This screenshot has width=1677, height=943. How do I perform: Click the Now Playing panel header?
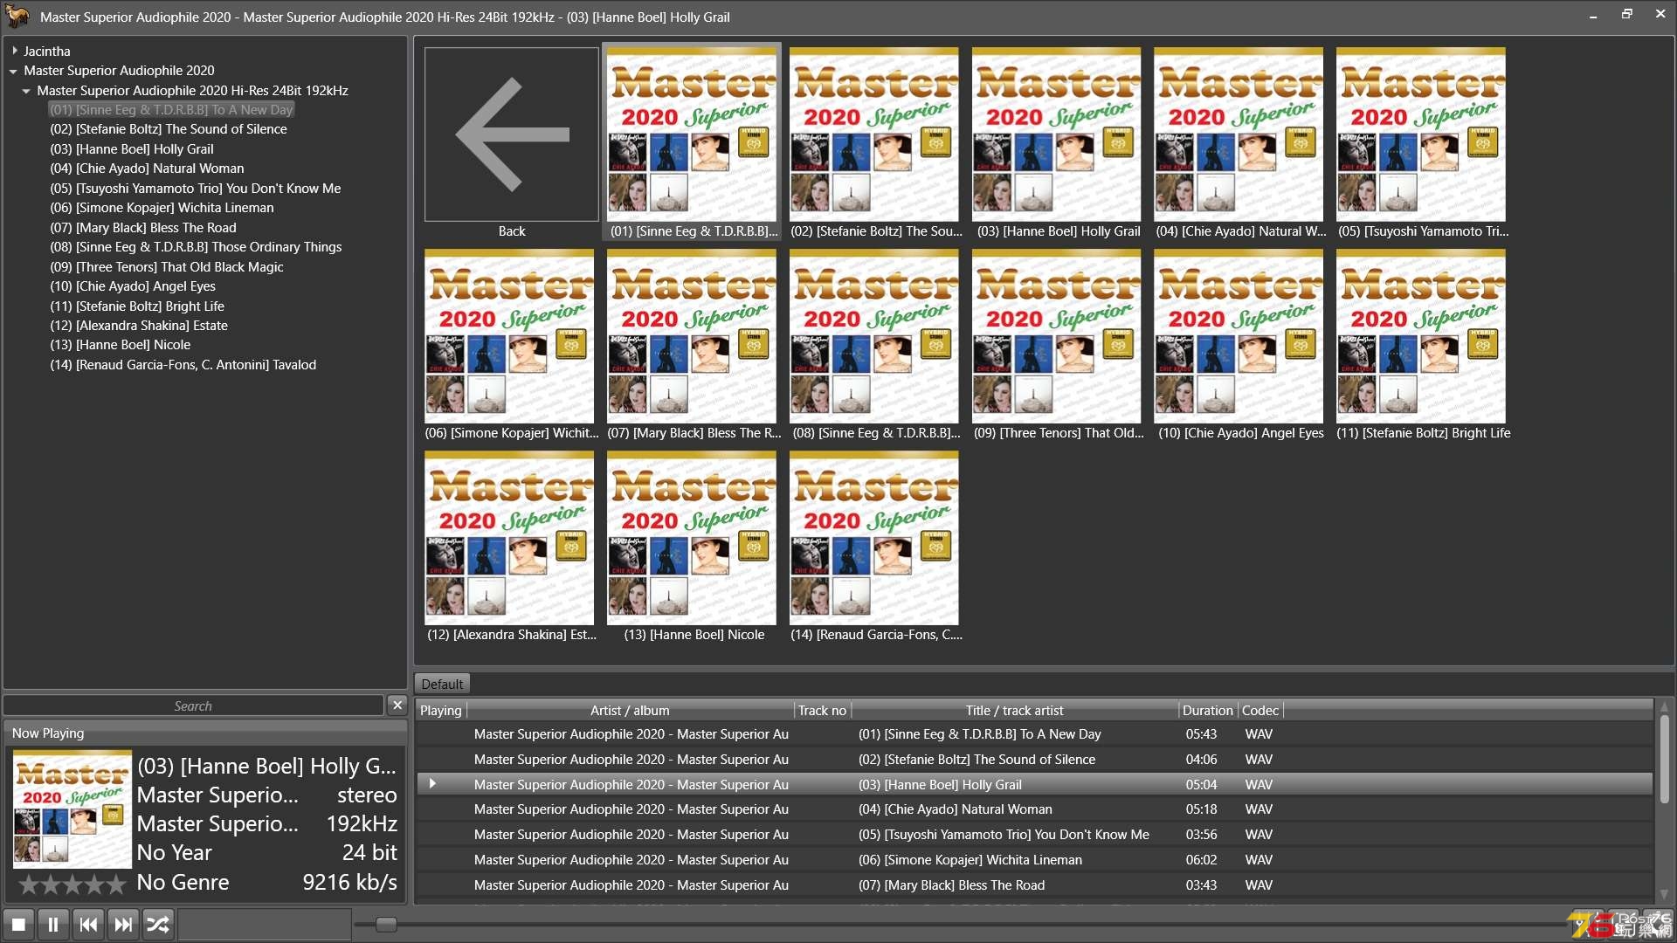tap(205, 733)
